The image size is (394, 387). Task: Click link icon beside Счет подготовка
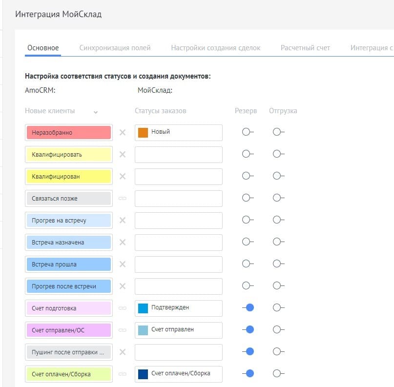pyautogui.click(x=123, y=308)
